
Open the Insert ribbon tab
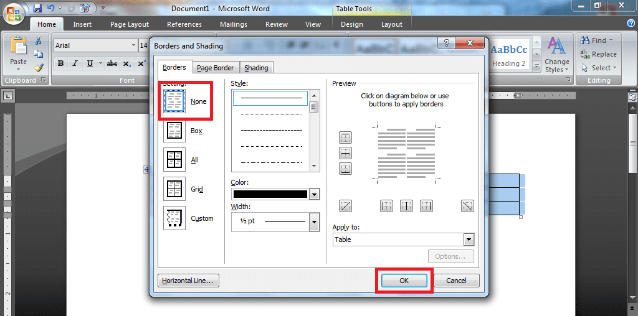(x=82, y=24)
